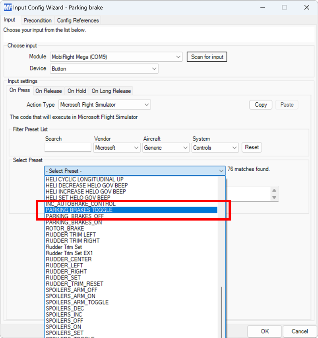
Task: Switch to the On Release tab
Action: (49, 91)
